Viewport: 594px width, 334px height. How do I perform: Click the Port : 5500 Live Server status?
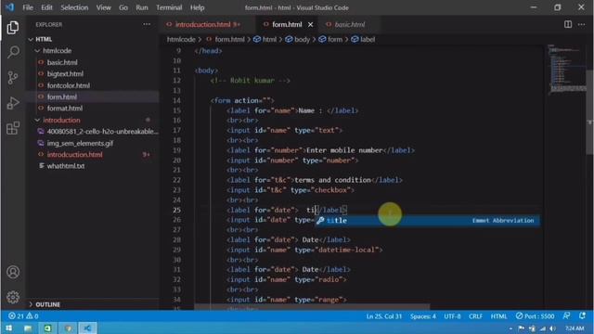[535, 315]
